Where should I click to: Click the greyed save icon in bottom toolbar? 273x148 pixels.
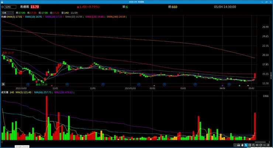[x=235, y=145]
